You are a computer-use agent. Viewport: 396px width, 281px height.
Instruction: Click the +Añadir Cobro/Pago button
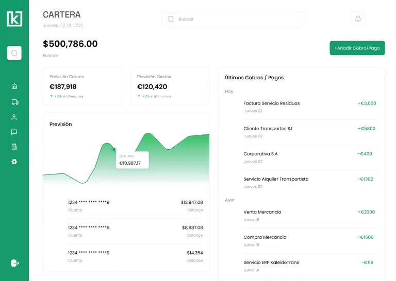(x=357, y=48)
